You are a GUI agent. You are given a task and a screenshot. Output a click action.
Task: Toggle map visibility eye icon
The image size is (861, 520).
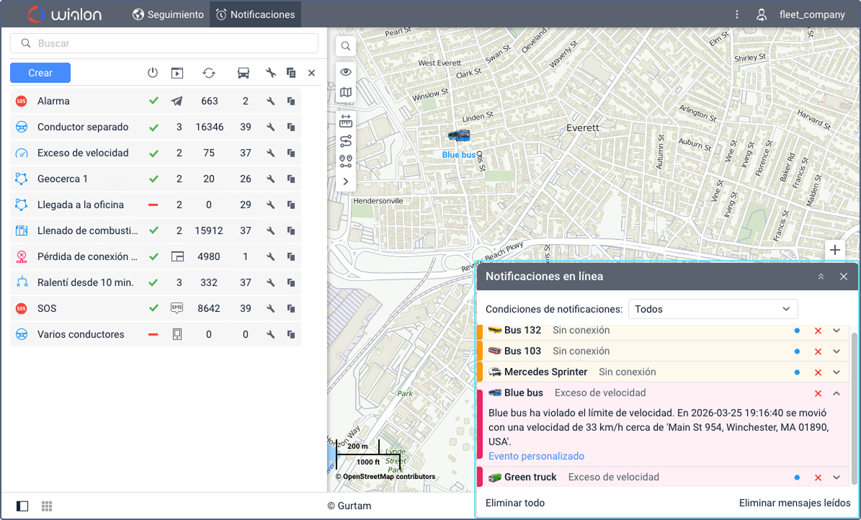click(346, 71)
